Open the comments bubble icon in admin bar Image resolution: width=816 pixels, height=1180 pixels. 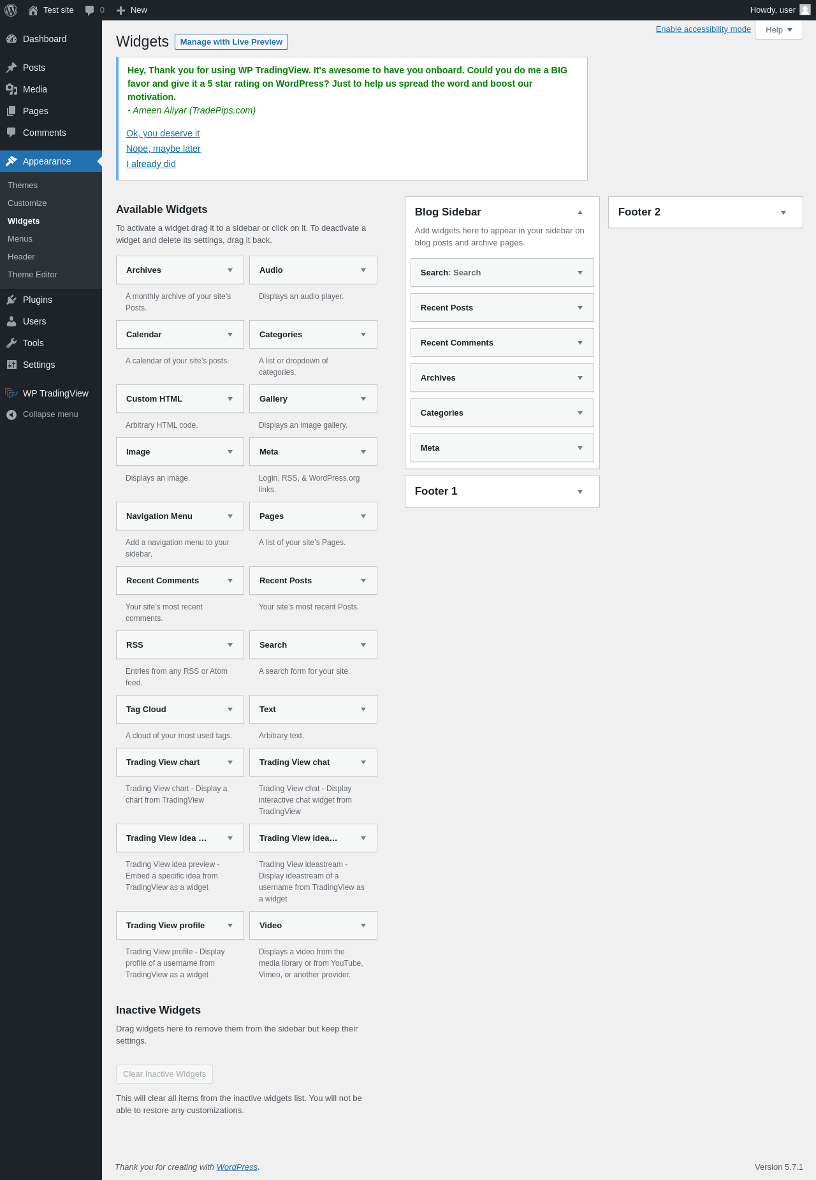click(89, 10)
